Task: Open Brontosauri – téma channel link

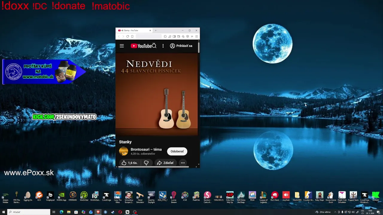Action: (x=146, y=149)
